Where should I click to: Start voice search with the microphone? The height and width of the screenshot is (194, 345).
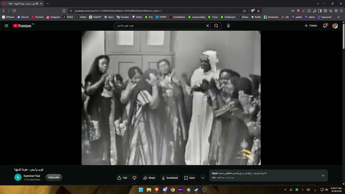click(228, 26)
